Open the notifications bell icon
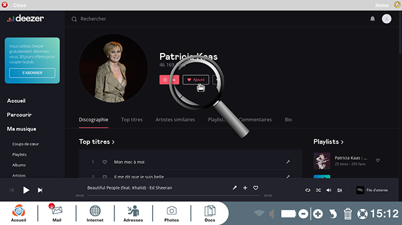The image size is (402, 225). pos(372,18)
